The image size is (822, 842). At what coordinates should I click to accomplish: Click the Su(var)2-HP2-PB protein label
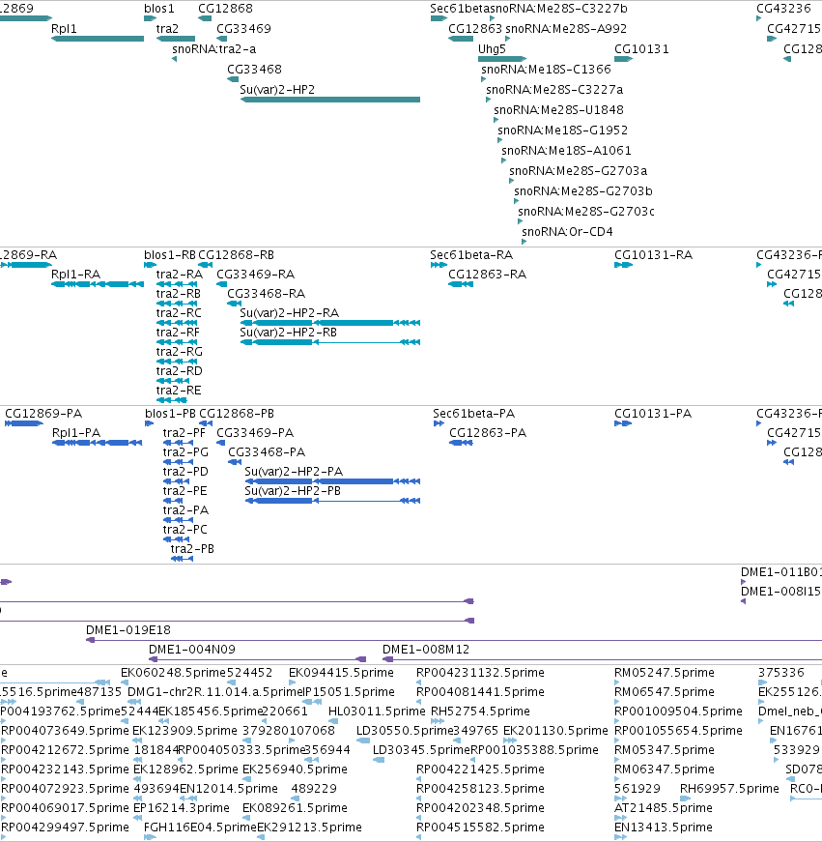pyautogui.click(x=293, y=491)
